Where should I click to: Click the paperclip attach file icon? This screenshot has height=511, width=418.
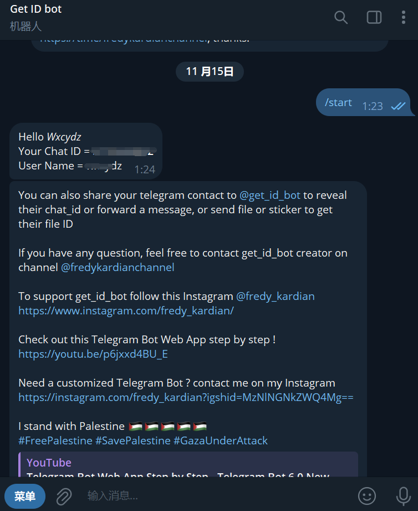64,496
